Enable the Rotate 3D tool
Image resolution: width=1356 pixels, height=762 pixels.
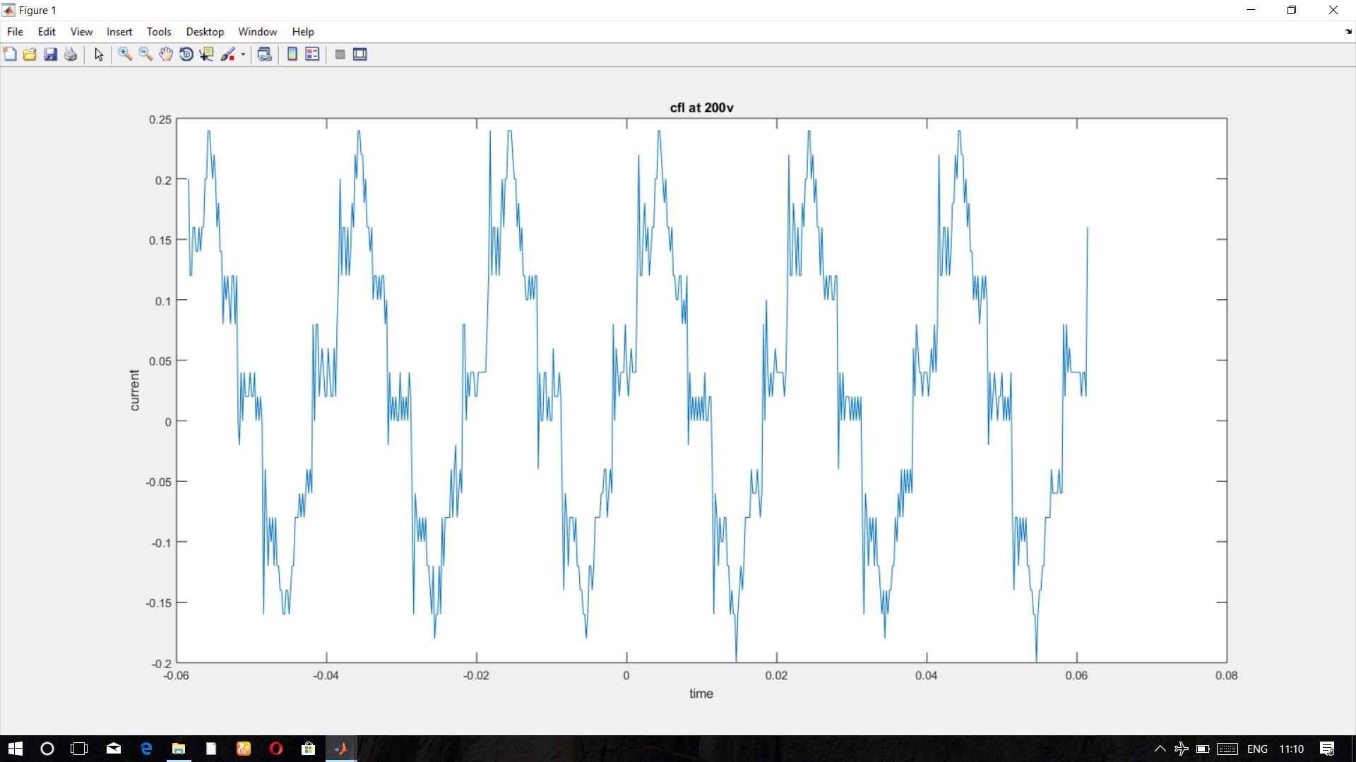(x=186, y=54)
